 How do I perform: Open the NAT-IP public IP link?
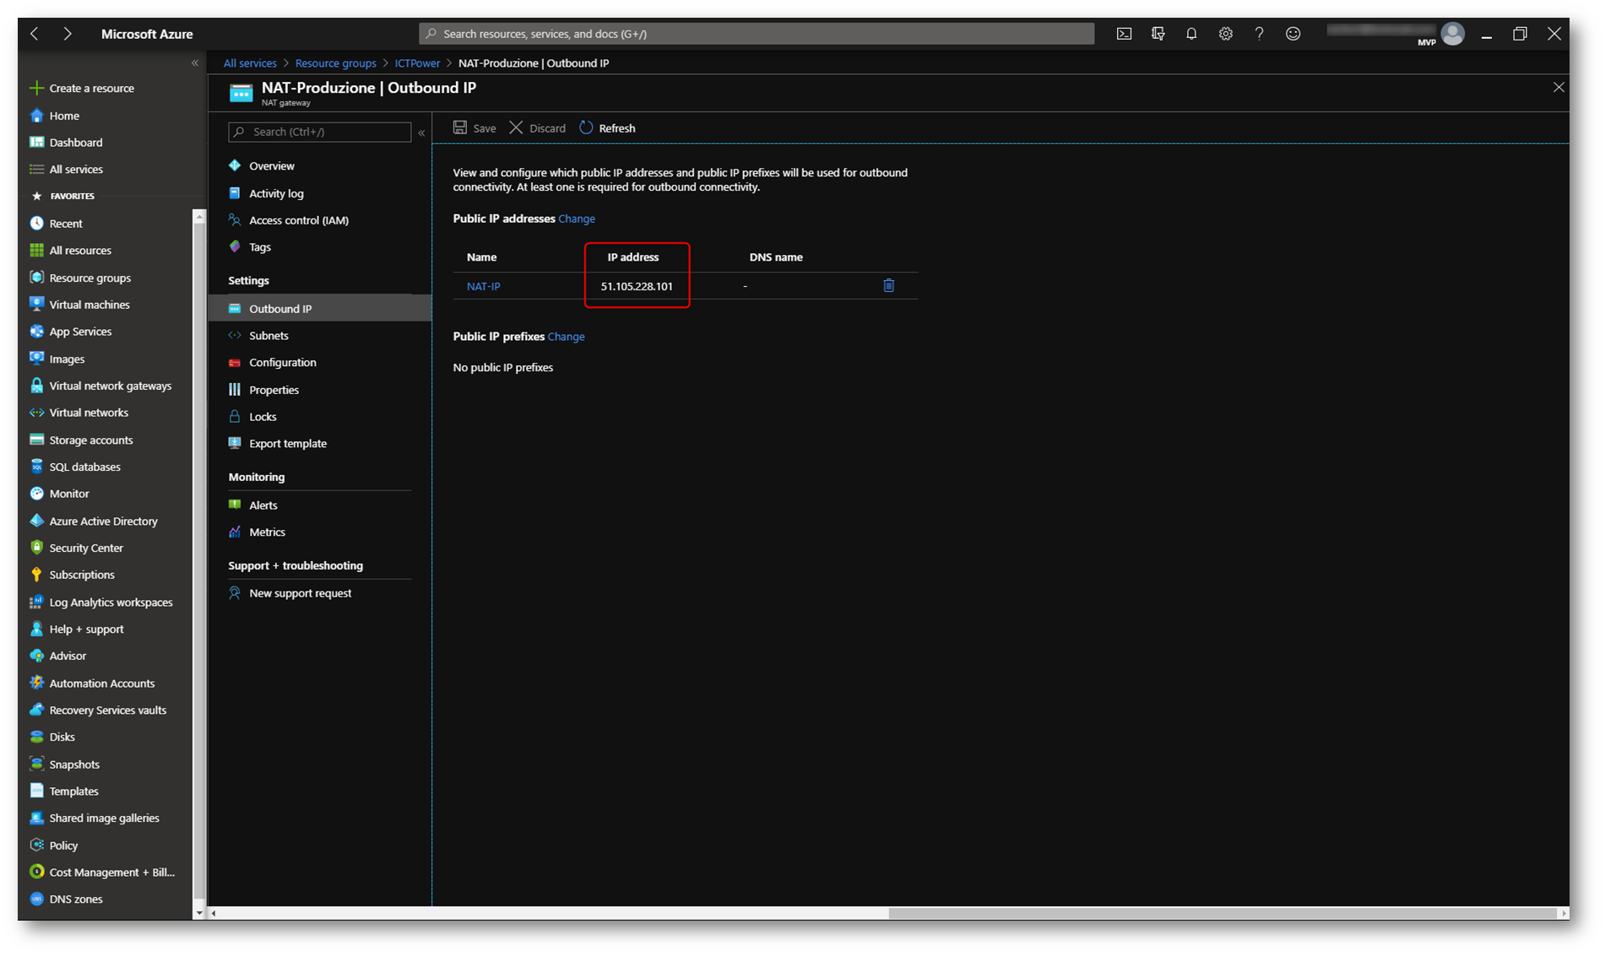(x=483, y=286)
